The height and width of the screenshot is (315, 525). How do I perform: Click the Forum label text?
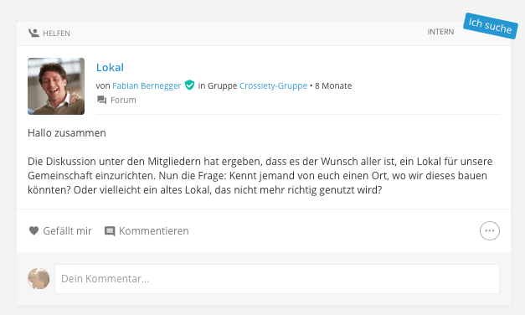click(x=123, y=100)
